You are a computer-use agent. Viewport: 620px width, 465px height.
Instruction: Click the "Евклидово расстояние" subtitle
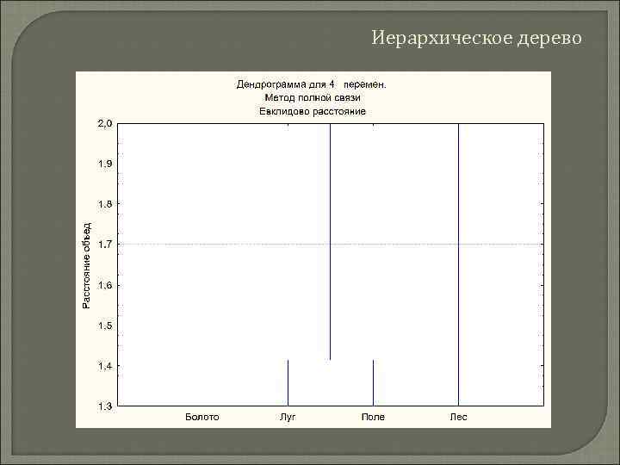(313, 111)
